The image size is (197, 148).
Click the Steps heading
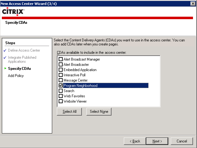[x=10, y=43]
